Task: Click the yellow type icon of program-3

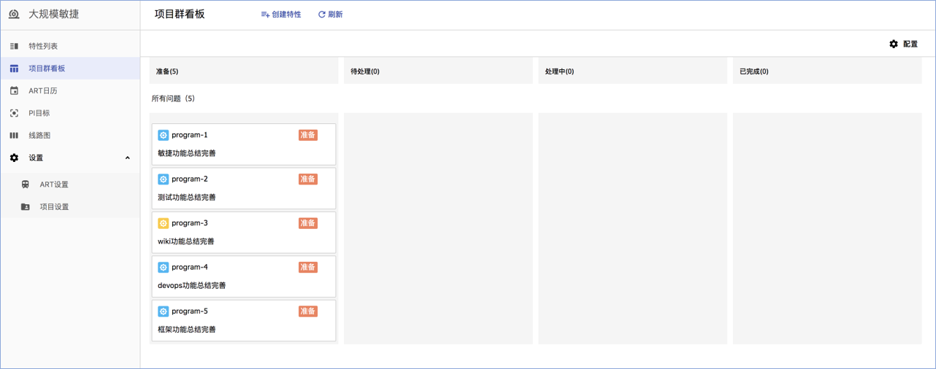Action: tap(164, 223)
